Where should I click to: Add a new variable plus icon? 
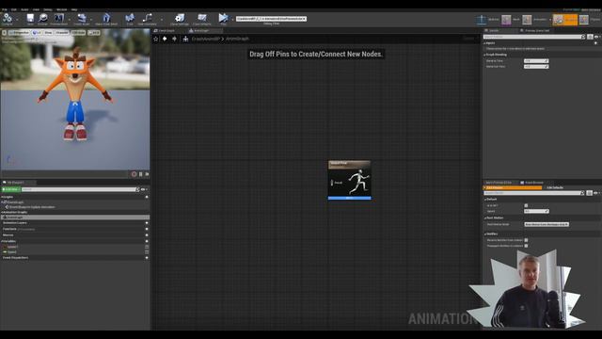(x=147, y=241)
